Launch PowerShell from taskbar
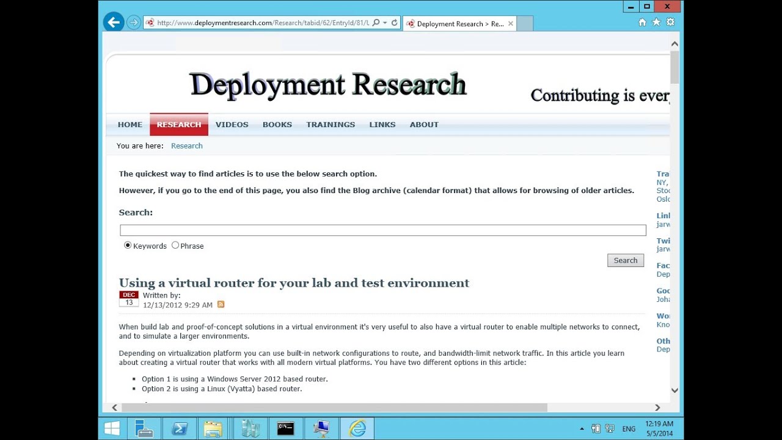The width and height of the screenshot is (782, 440). tap(180, 428)
